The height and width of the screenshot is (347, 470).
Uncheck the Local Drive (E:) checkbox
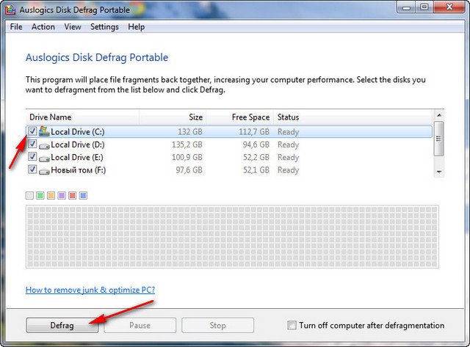point(32,156)
